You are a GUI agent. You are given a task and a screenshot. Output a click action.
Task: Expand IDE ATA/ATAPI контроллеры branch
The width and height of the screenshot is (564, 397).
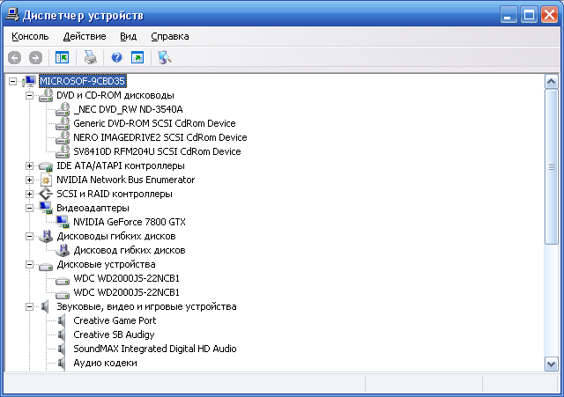(29, 165)
